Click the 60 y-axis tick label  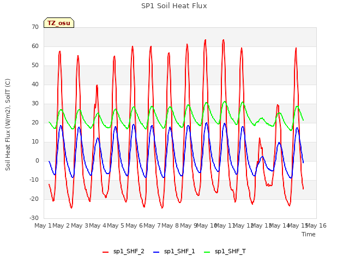(35, 46)
